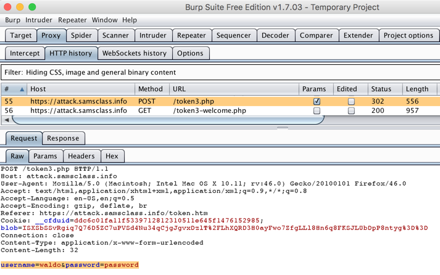Show the Response tab
The image size is (440, 275).
pos(63,138)
